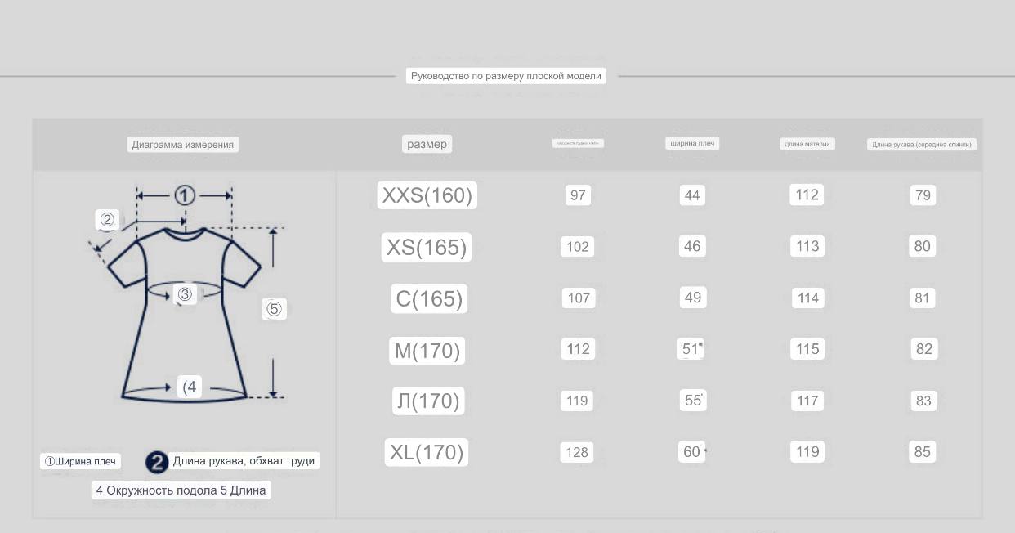Click the circled number 5 length marker
Viewport: 1015px width, 533px height.
pyautogui.click(x=274, y=309)
